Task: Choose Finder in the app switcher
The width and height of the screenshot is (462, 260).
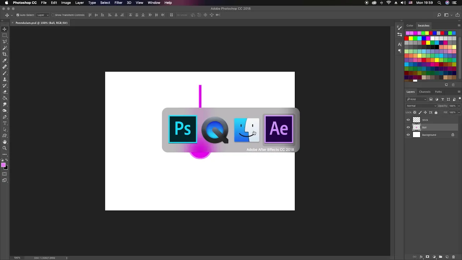Action: (x=247, y=129)
